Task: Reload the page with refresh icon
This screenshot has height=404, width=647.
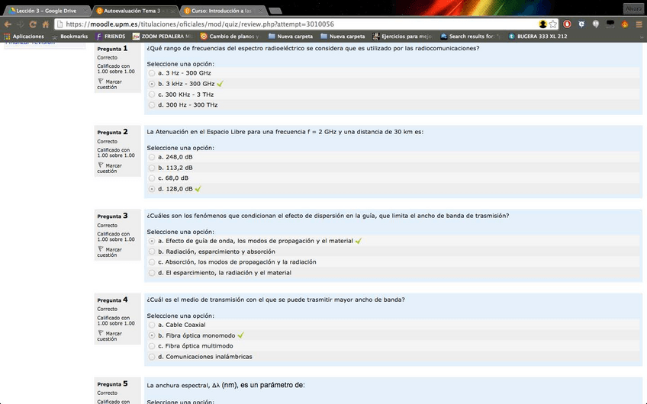Action: (x=33, y=24)
